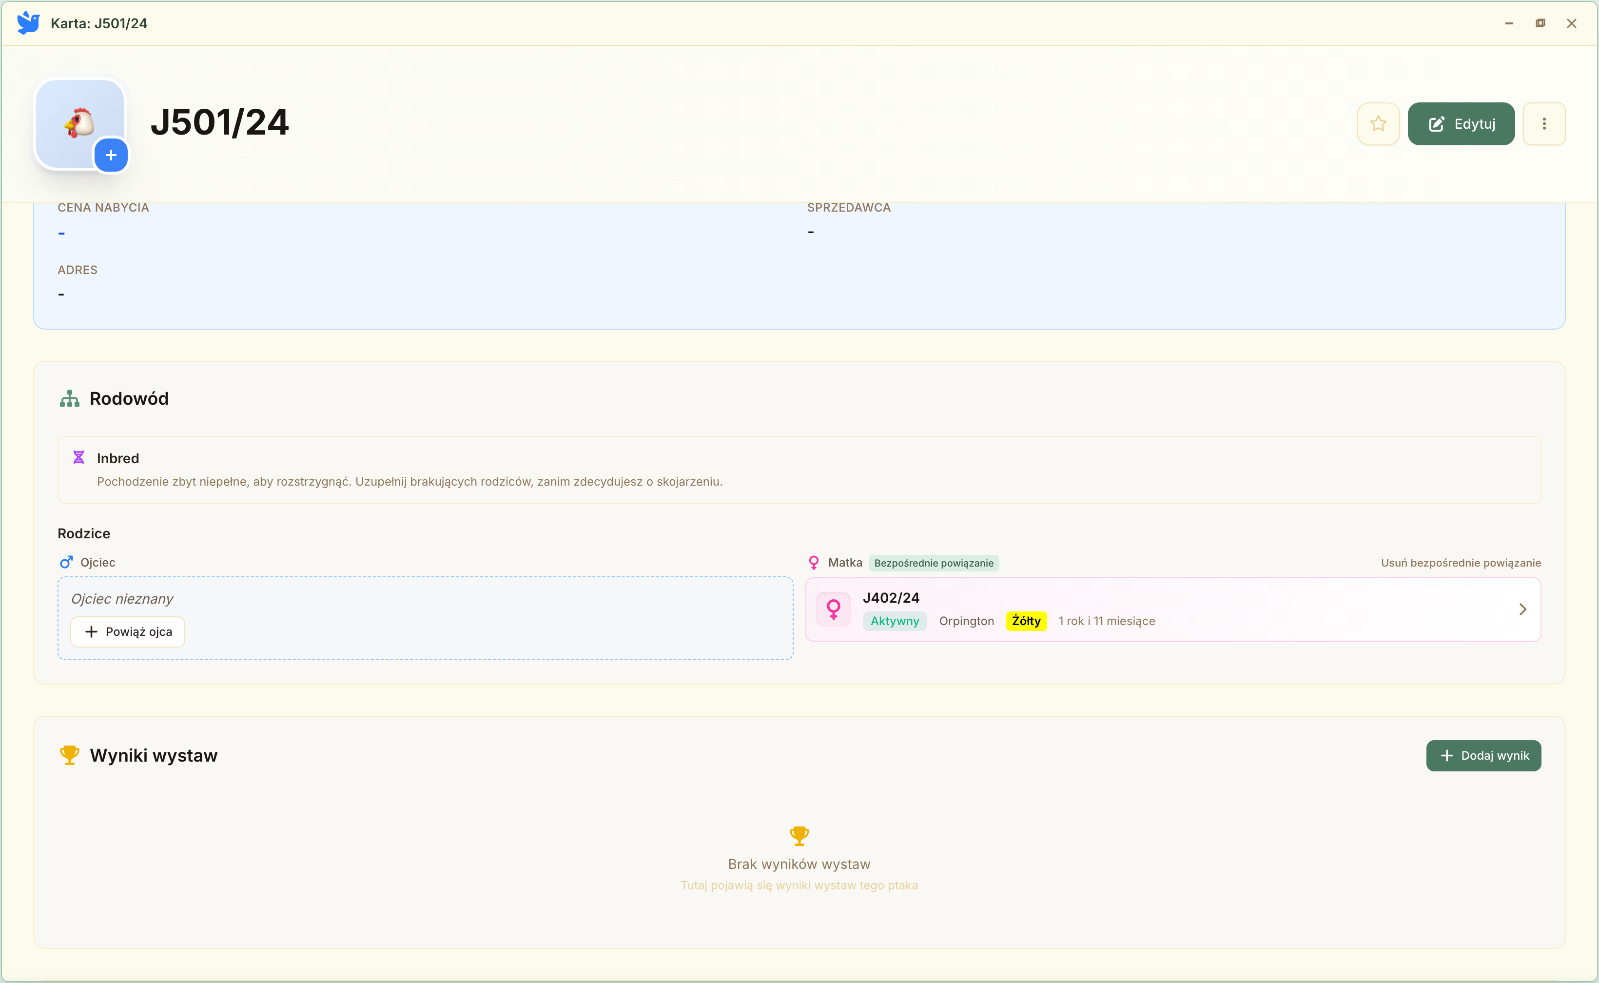Open mother card J402/24

1172,609
